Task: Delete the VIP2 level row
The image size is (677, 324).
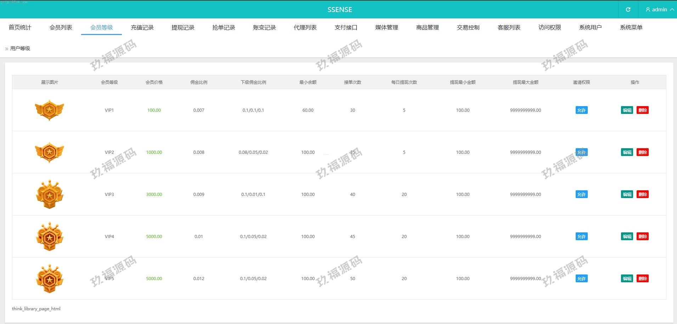Action: point(642,152)
